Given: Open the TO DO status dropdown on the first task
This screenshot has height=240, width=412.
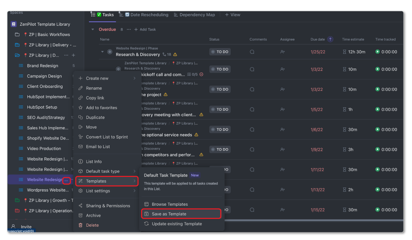Looking at the screenshot, I should [x=220, y=51].
